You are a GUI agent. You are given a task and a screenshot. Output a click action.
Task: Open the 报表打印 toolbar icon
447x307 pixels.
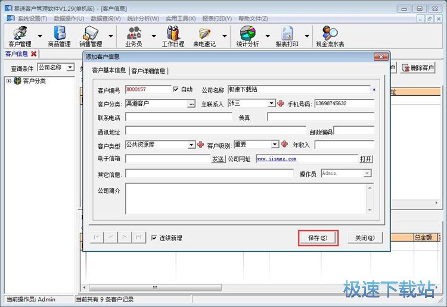click(x=287, y=36)
